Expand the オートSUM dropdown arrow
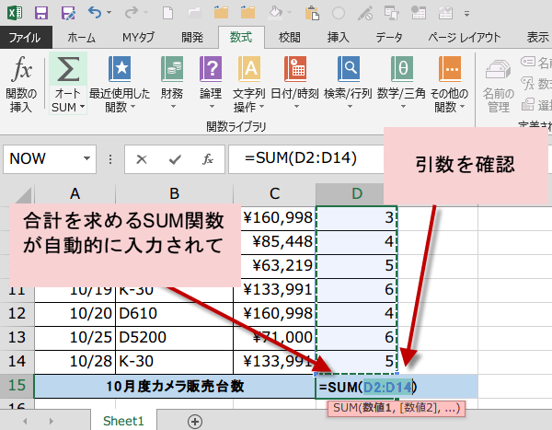Image resolution: width=552 pixels, height=430 pixels. point(83,108)
